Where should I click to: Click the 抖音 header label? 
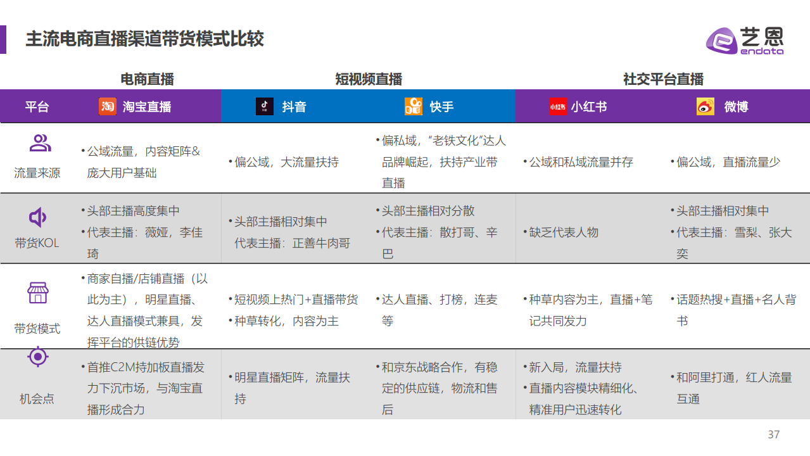[294, 106]
